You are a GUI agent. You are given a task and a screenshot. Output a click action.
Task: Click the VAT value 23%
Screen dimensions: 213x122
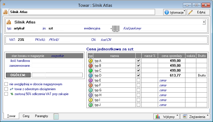pyautogui.click(x=21, y=40)
